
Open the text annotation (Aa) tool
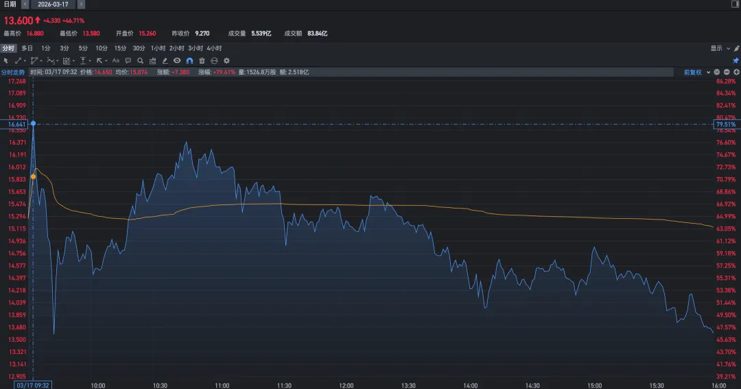pyautogui.click(x=115, y=60)
